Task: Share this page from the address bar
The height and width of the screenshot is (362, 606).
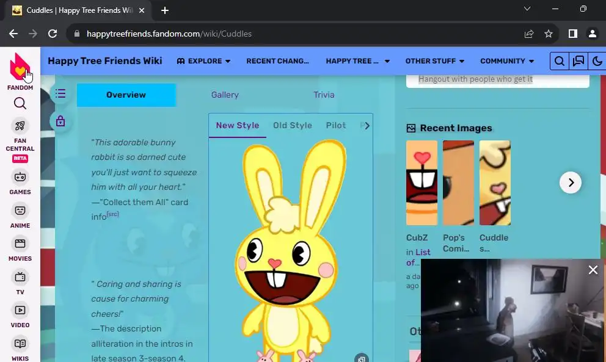Action: click(528, 34)
